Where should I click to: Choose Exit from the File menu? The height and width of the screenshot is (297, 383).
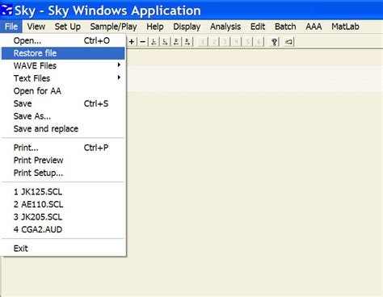click(63, 249)
